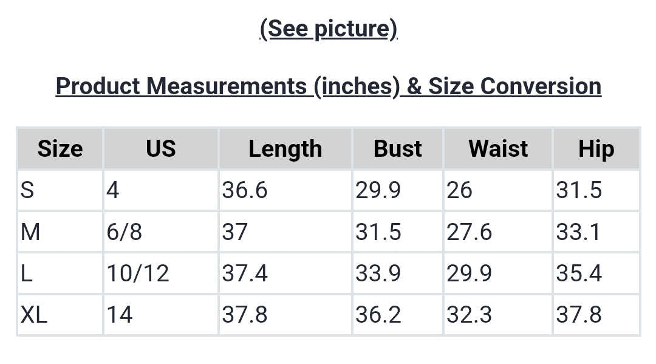Click the "(See picture)" link
The height and width of the screenshot is (364, 656).
(328, 29)
